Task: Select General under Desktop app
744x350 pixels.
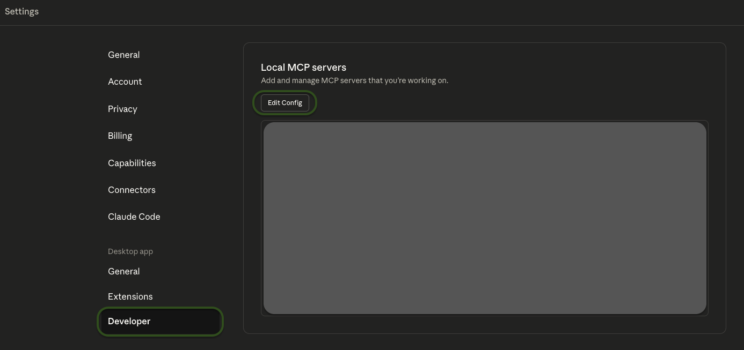Action: [124, 271]
